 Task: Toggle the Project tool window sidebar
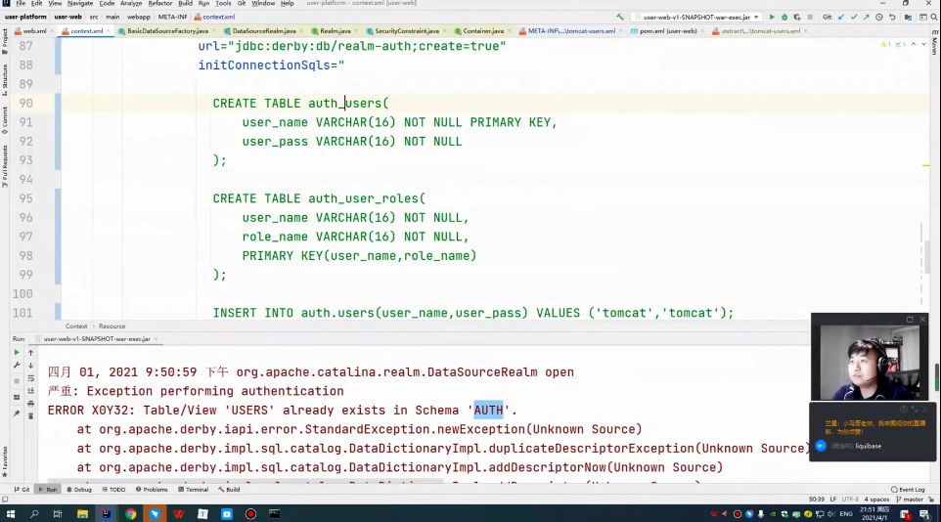click(x=5, y=41)
